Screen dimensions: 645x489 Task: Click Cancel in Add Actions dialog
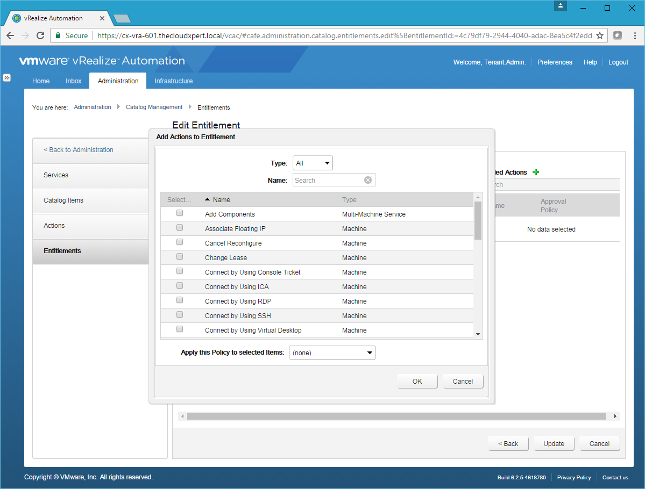[x=463, y=382]
